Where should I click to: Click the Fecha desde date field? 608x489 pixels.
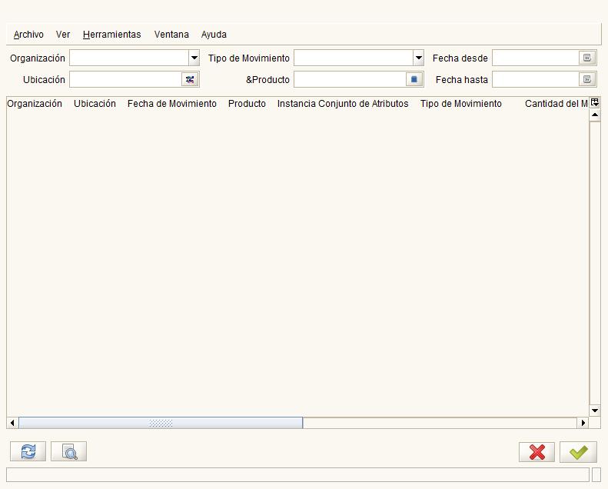[x=536, y=58]
